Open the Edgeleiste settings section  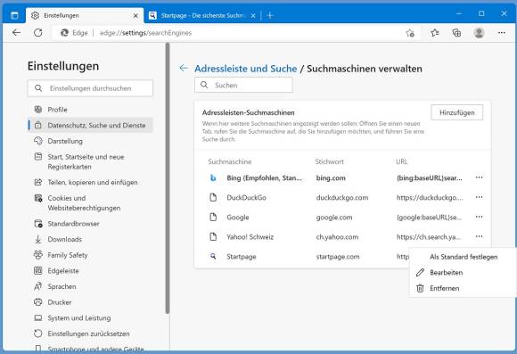pyautogui.click(x=90, y=271)
